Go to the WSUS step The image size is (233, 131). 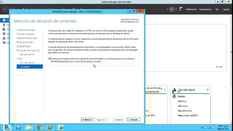tap(19, 59)
